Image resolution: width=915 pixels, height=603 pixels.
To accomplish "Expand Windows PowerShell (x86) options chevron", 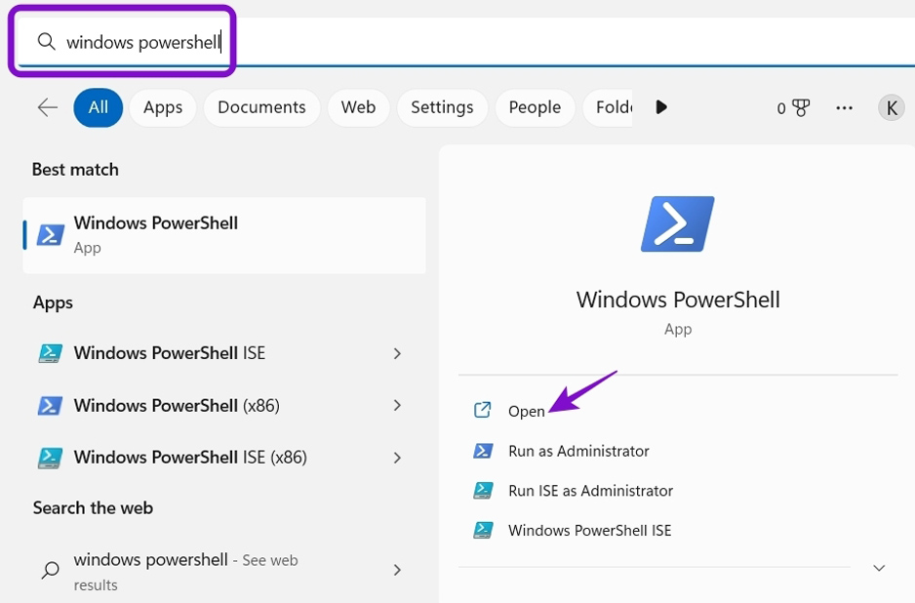I will 397,405.
